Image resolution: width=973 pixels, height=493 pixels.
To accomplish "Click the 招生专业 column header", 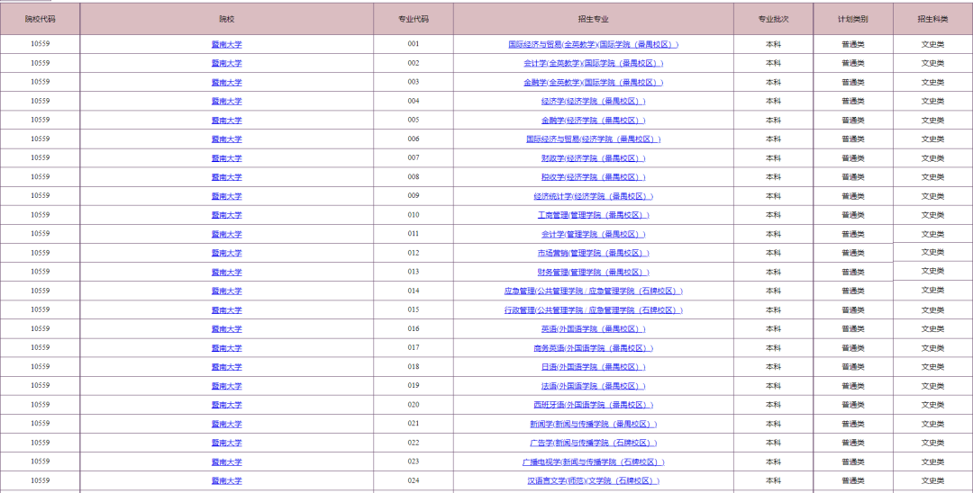I will [593, 19].
